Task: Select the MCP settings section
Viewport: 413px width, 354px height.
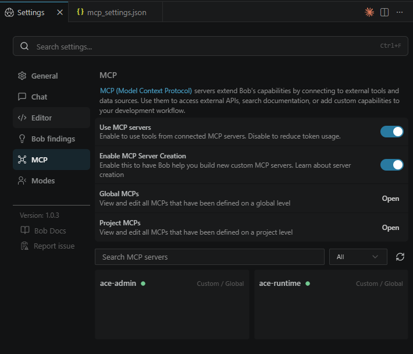Action: point(51,160)
